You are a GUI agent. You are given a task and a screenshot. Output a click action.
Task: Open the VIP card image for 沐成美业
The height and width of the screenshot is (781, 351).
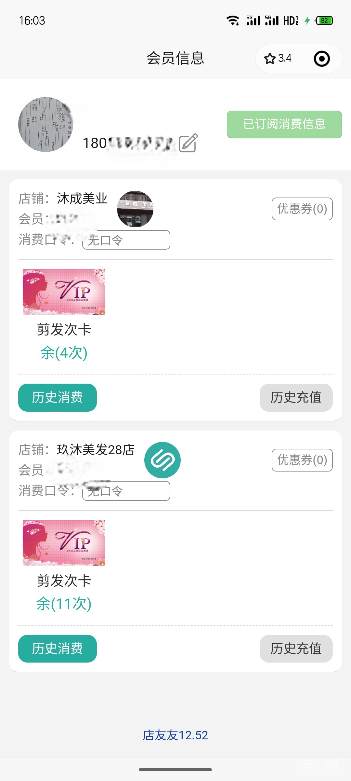click(x=64, y=292)
